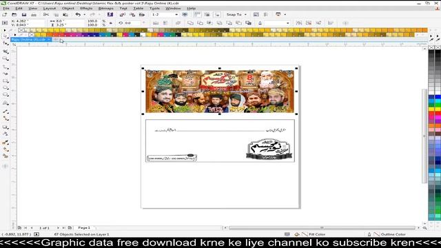Screen dimensions: 441x248
Task: Click the Search content icon in toolbar
Action: coord(110,14)
